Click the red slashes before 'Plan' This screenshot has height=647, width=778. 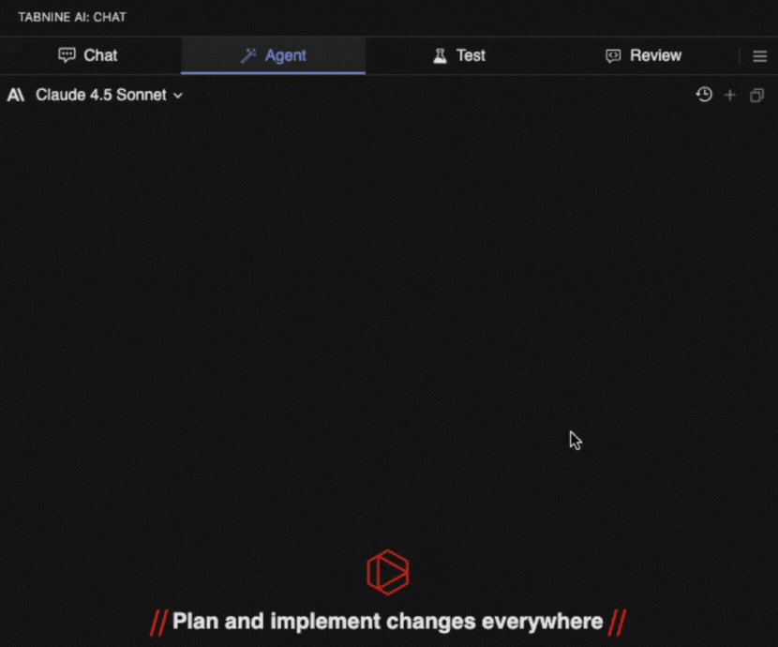pyautogui.click(x=158, y=623)
